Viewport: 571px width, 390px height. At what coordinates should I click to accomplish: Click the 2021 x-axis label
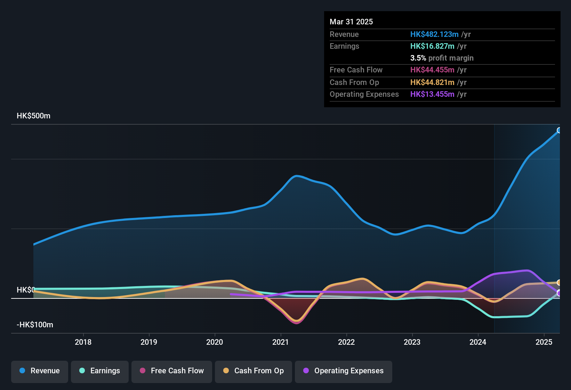pos(281,342)
